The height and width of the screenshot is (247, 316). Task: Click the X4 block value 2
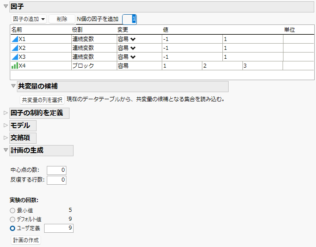coord(222,65)
